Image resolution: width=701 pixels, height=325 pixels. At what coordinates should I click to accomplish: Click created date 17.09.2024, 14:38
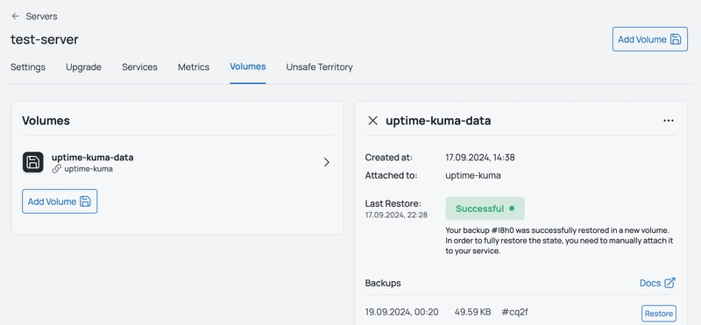[x=480, y=158]
